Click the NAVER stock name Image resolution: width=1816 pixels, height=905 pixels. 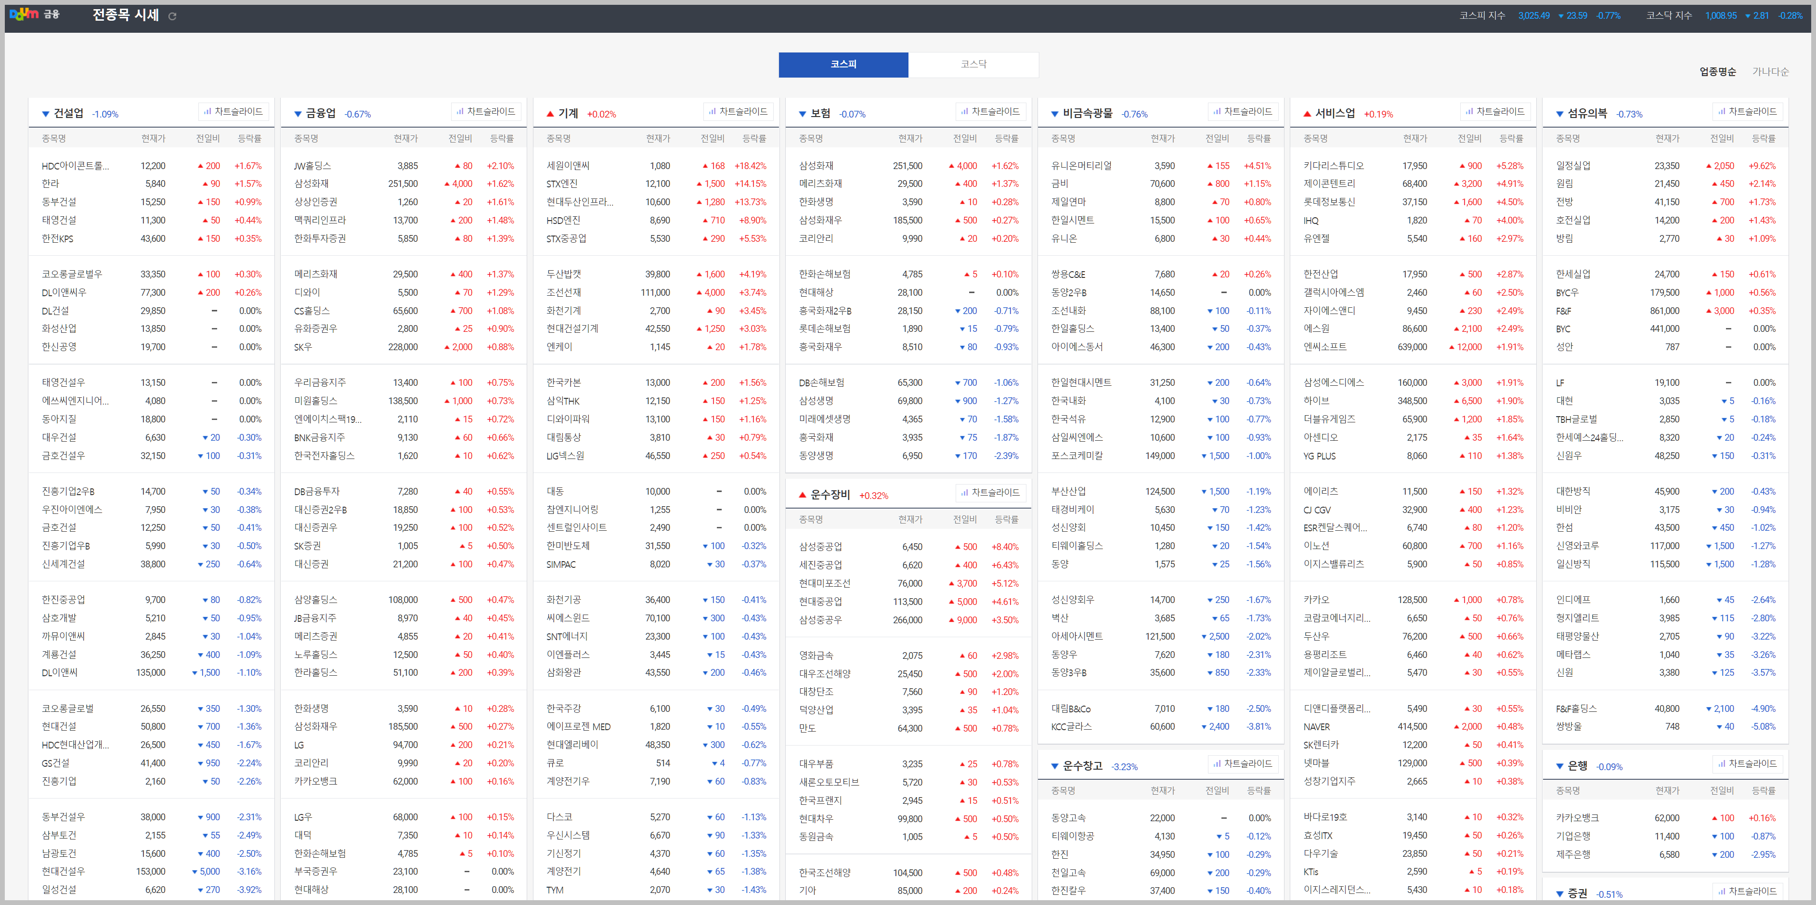pos(1316,726)
